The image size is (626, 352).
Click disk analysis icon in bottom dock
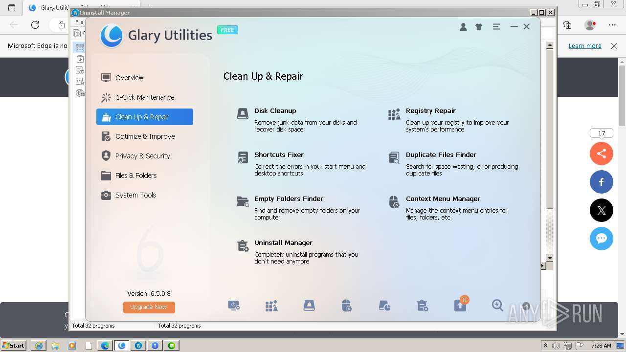384,306
